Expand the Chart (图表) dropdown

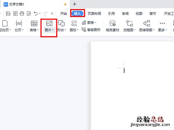(95, 23)
